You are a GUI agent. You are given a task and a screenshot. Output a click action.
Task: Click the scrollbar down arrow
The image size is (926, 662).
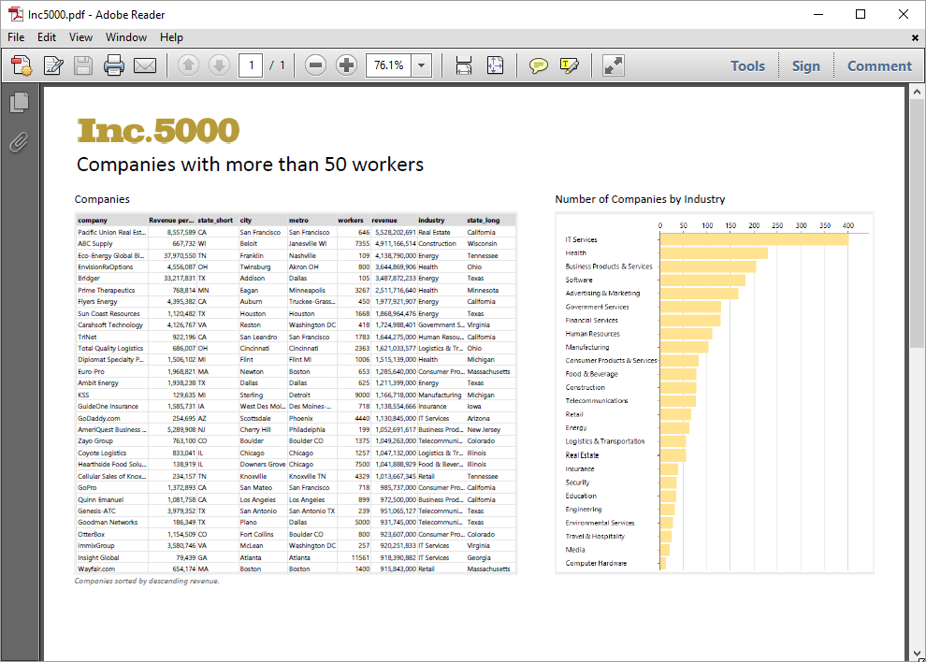point(917,654)
